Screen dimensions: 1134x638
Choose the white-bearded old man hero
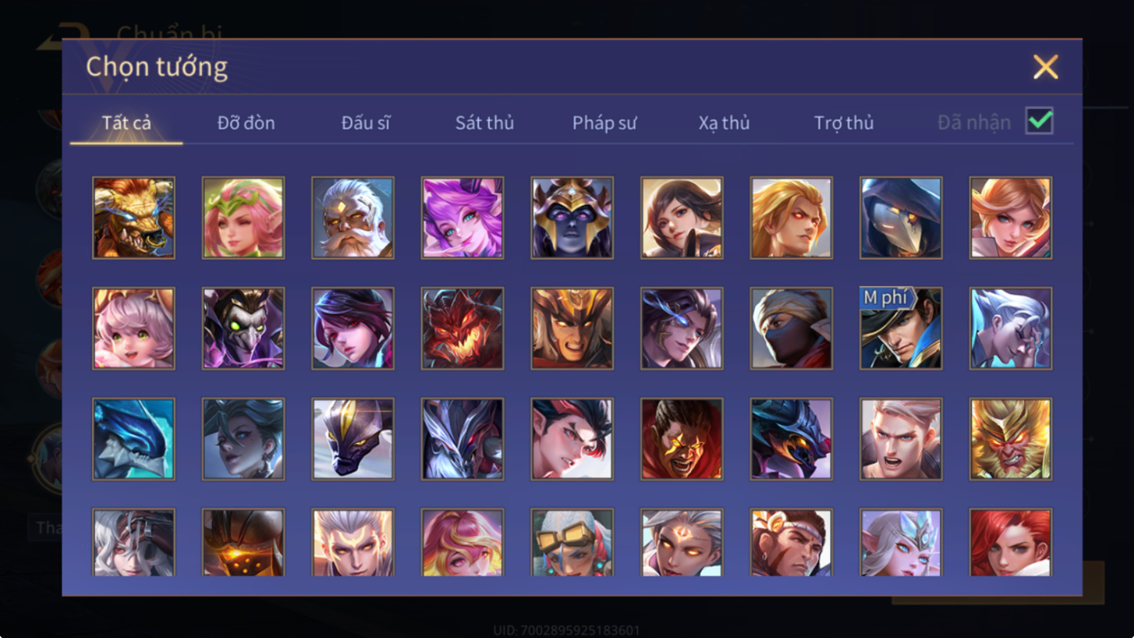(x=353, y=218)
